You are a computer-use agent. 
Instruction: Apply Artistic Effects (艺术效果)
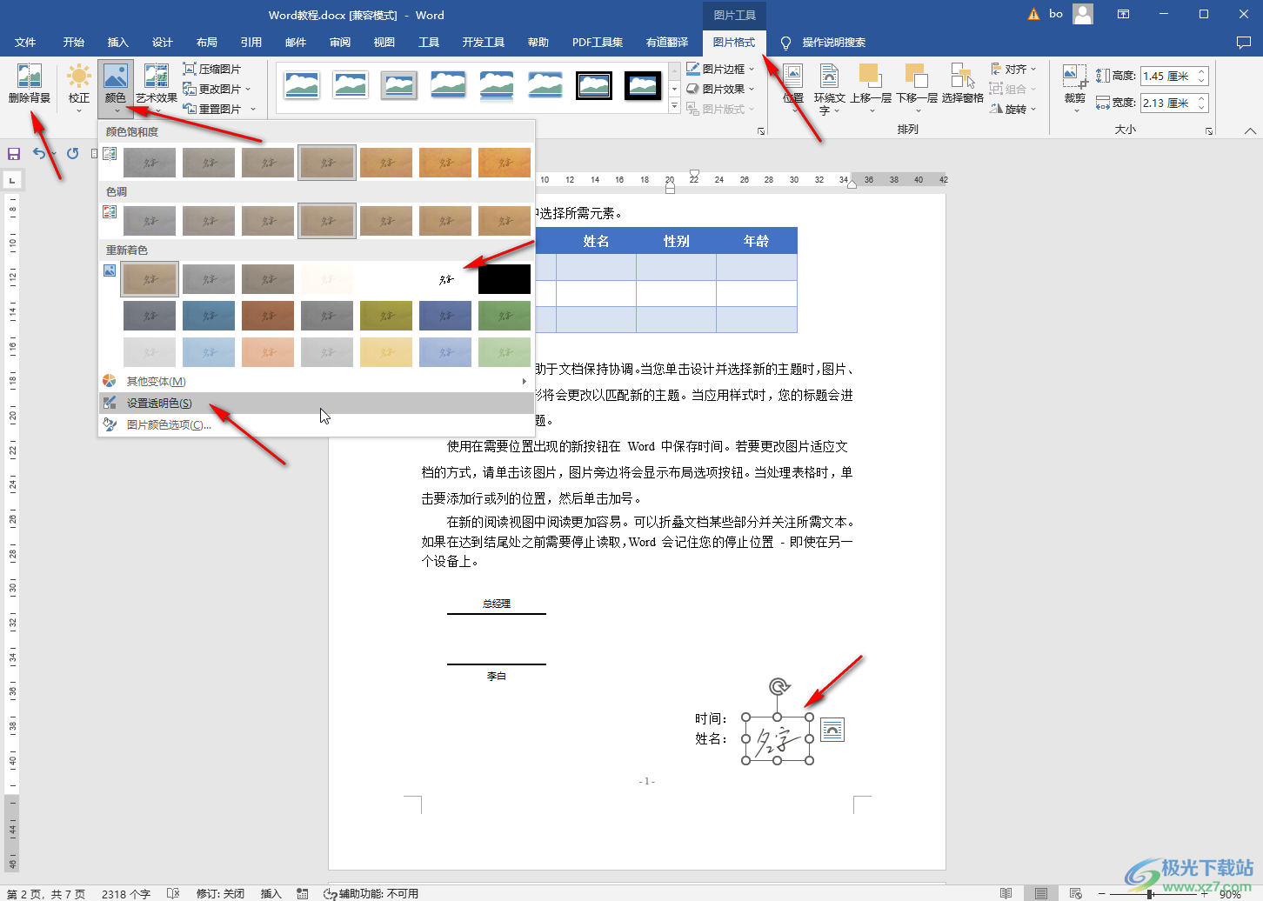[x=156, y=83]
